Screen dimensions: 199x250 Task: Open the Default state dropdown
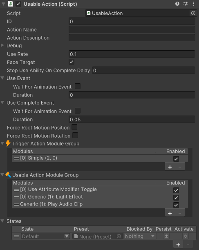[x=45, y=236]
